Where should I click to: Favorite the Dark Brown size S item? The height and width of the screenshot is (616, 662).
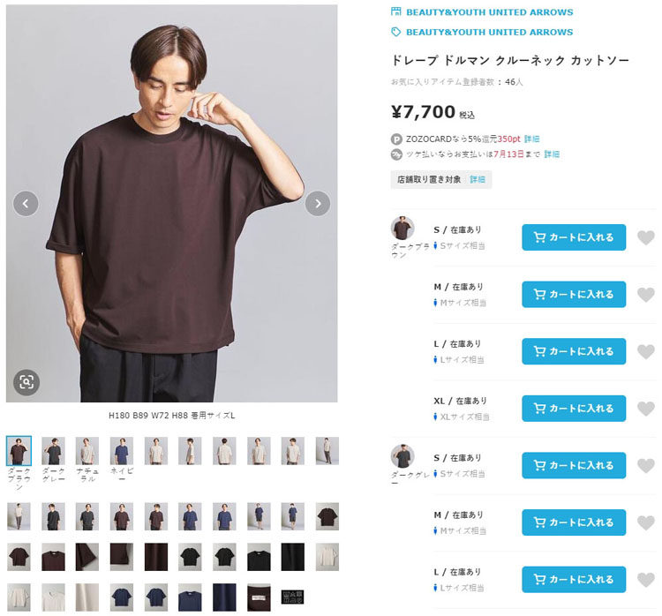(646, 237)
